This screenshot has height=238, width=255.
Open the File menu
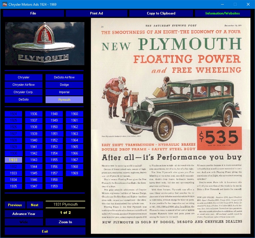pos(33,13)
